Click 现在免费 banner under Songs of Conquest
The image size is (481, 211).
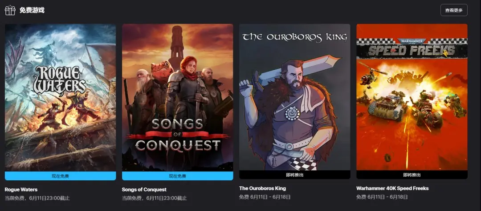click(178, 176)
